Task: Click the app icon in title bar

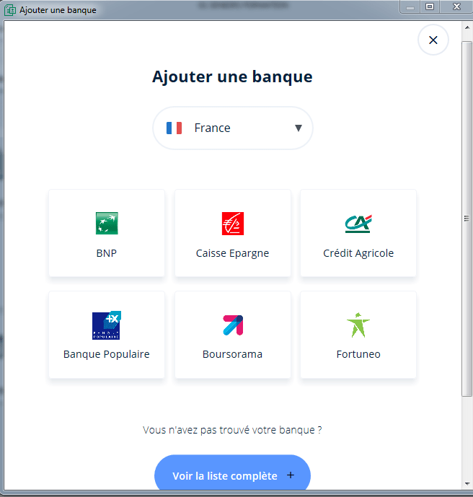Action: 10,10
